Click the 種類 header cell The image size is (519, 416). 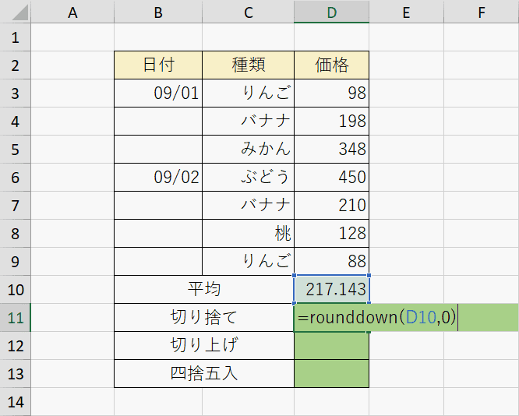click(249, 65)
